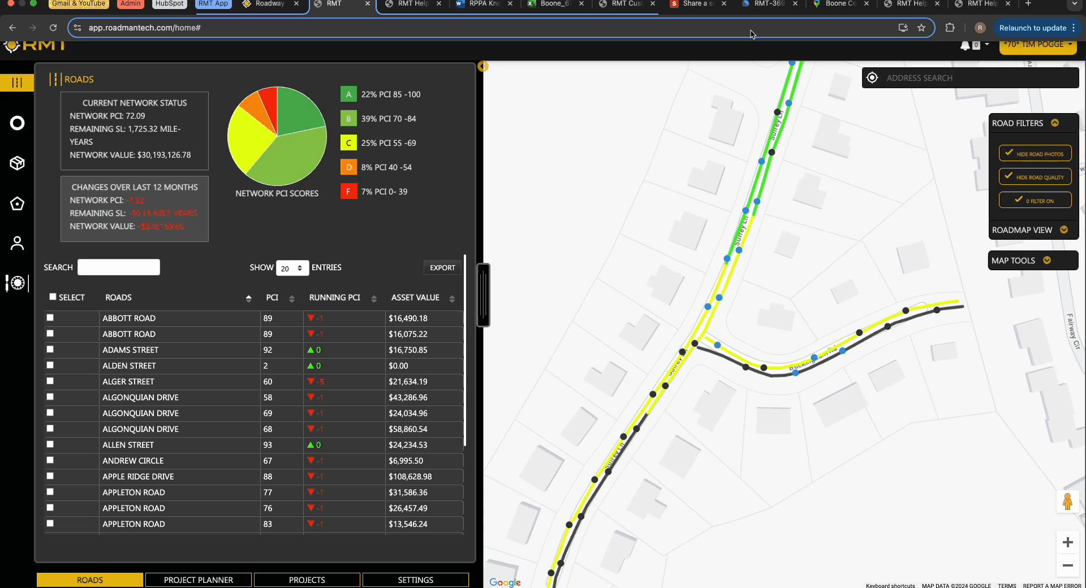This screenshot has width=1086, height=588.
Task: Toggle Hide Road Quality filter
Action: pyautogui.click(x=1035, y=177)
